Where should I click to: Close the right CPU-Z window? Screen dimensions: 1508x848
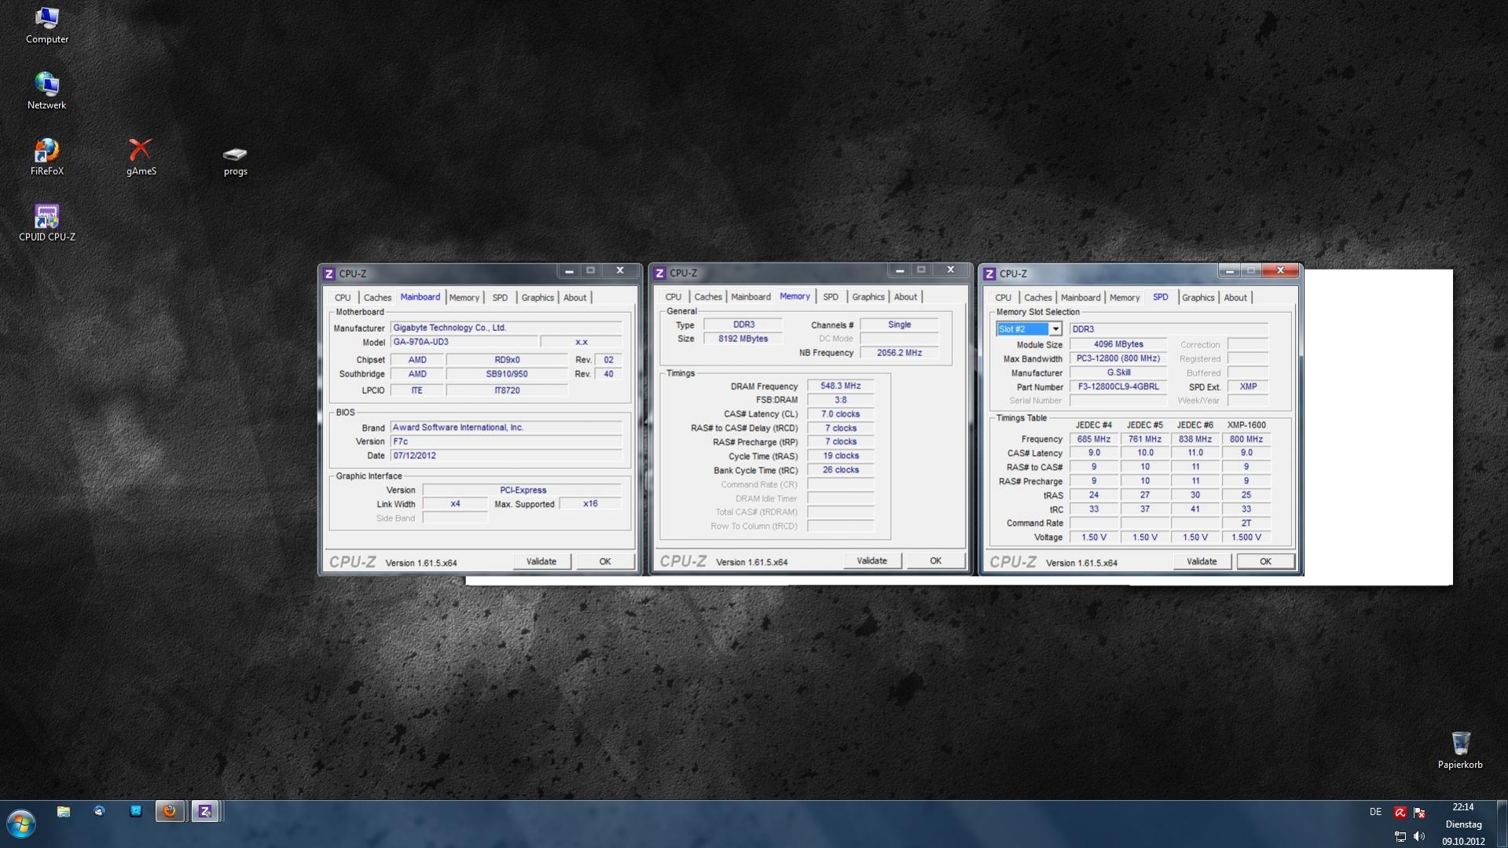(x=1280, y=271)
